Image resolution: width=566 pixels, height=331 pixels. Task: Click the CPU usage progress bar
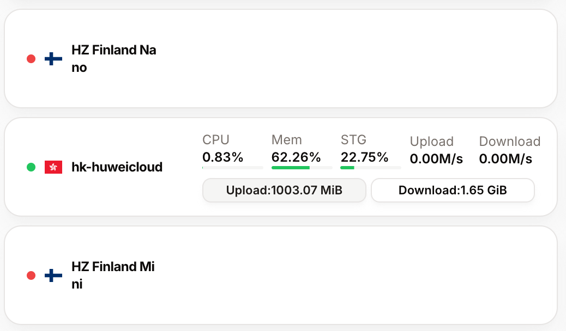tap(232, 168)
